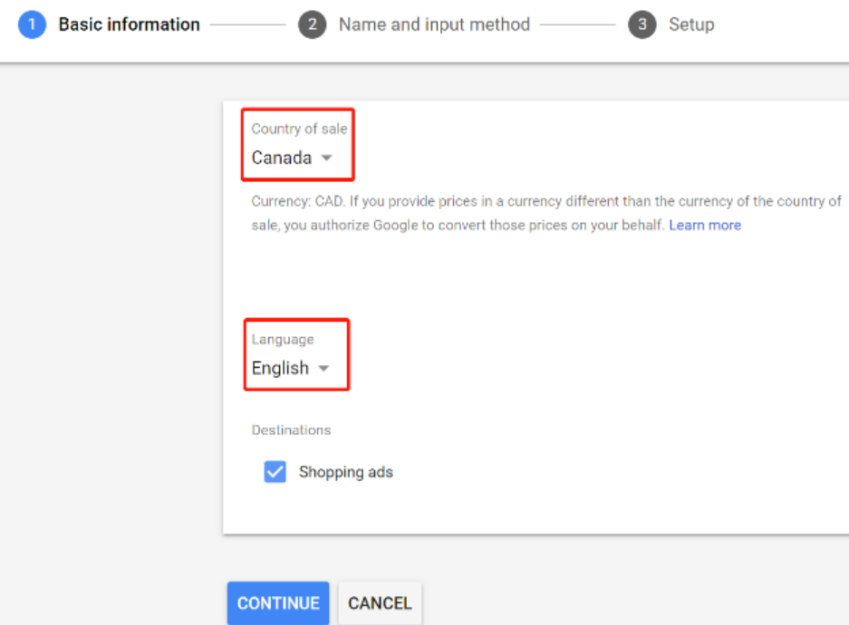Click the Shopping ads label

[346, 472]
